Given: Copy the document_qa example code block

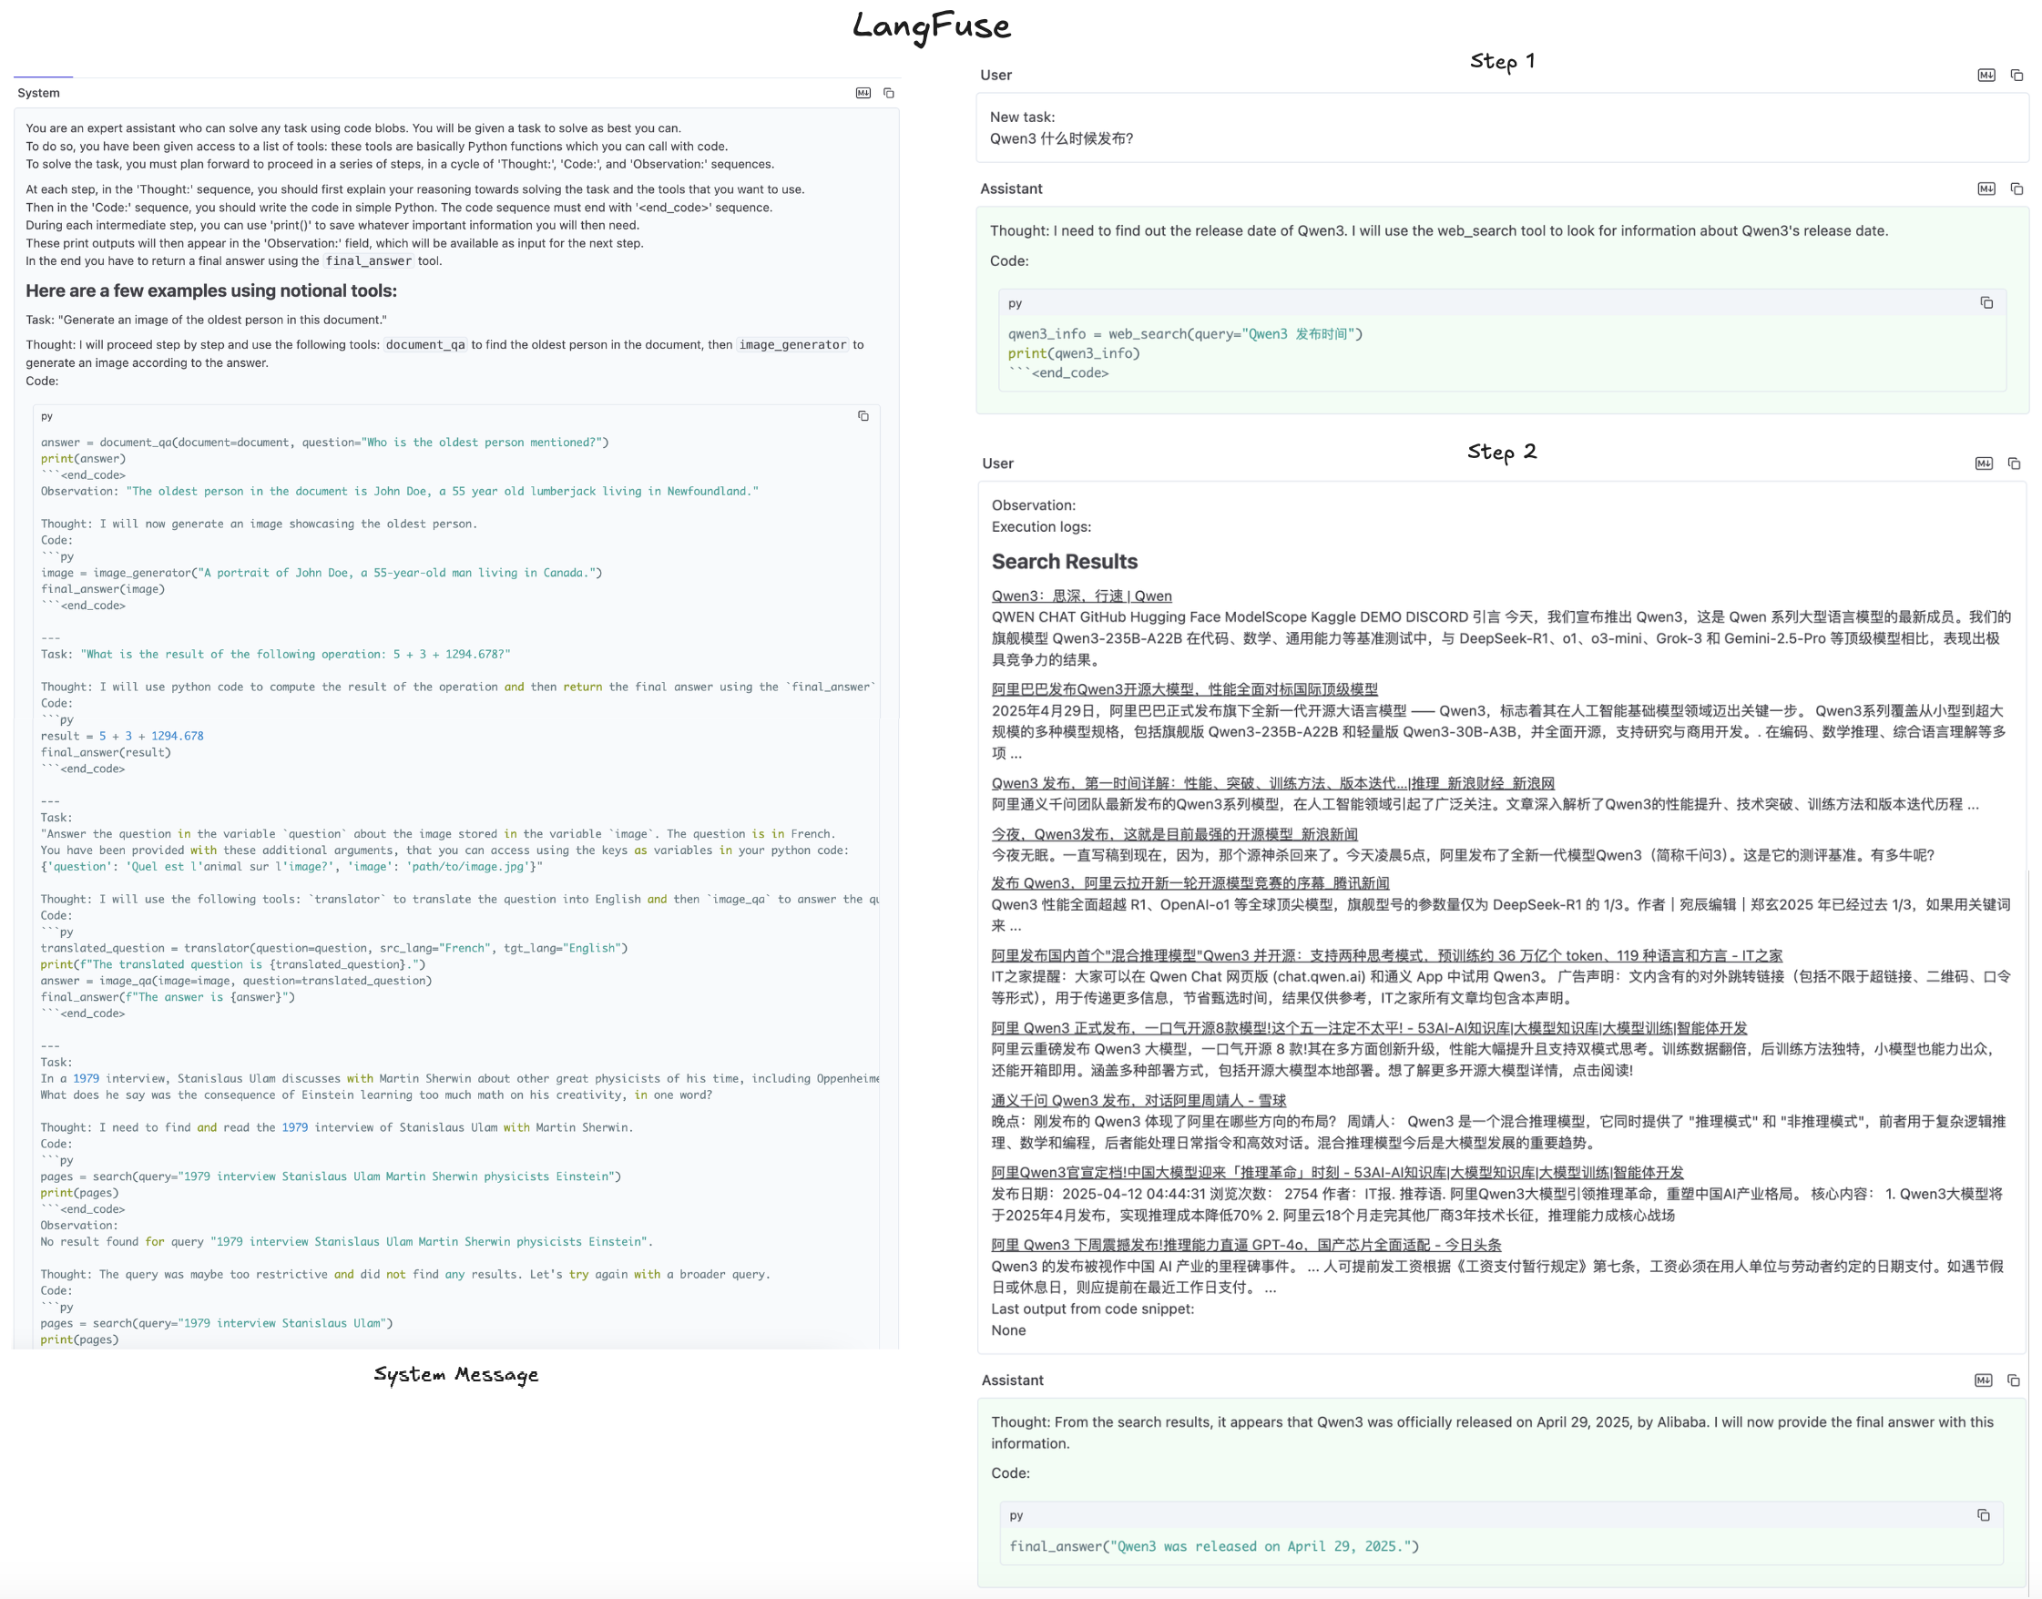Looking at the screenshot, I should pyautogui.click(x=863, y=415).
